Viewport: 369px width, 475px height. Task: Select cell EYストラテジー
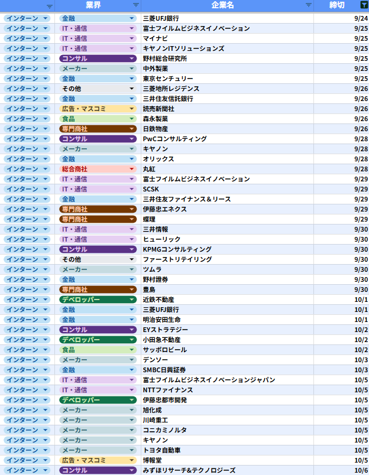click(228, 330)
